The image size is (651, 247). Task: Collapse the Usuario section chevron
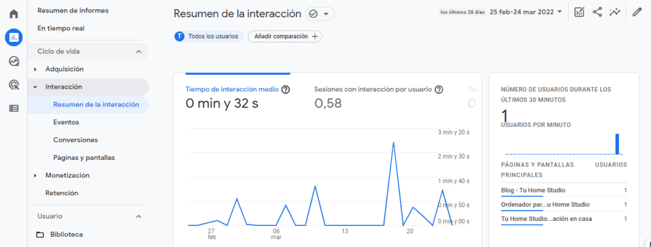point(139,217)
